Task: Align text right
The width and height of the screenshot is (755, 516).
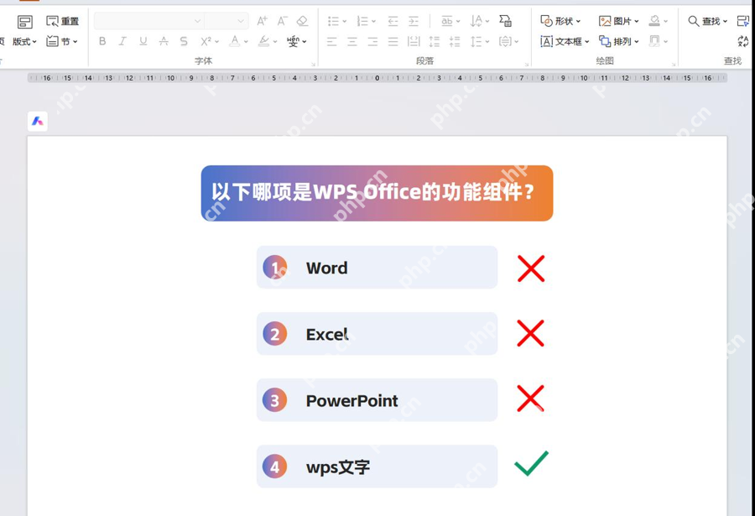Action: pyautogui.click(x=372, y=41)
